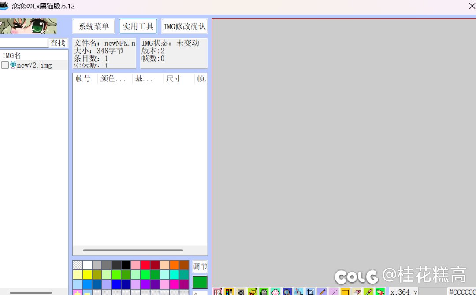Click the color grid palette icon
This screenshot has width=476, height=295.
(x=229, y=291)
